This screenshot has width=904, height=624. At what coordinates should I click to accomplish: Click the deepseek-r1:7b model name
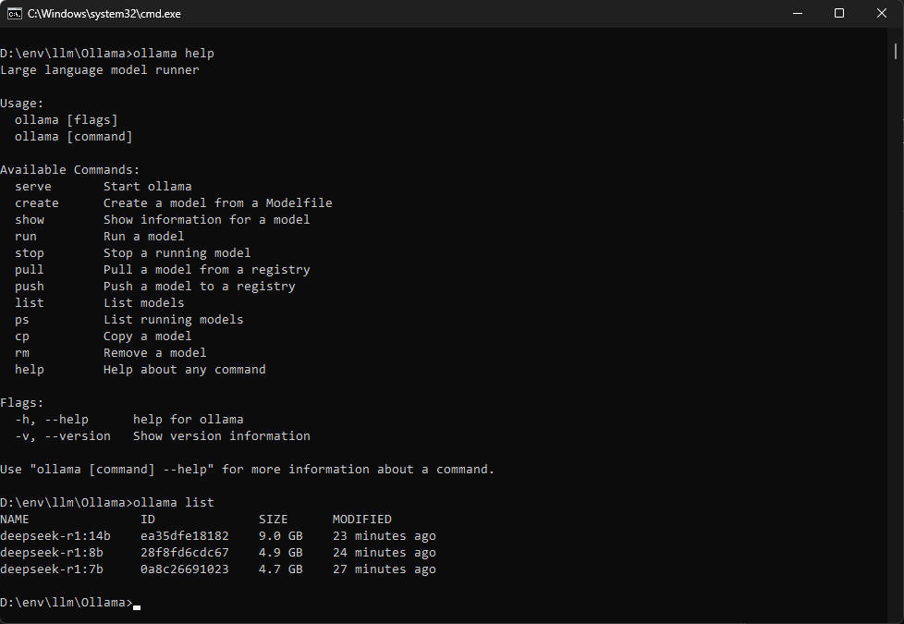[52, 569]
